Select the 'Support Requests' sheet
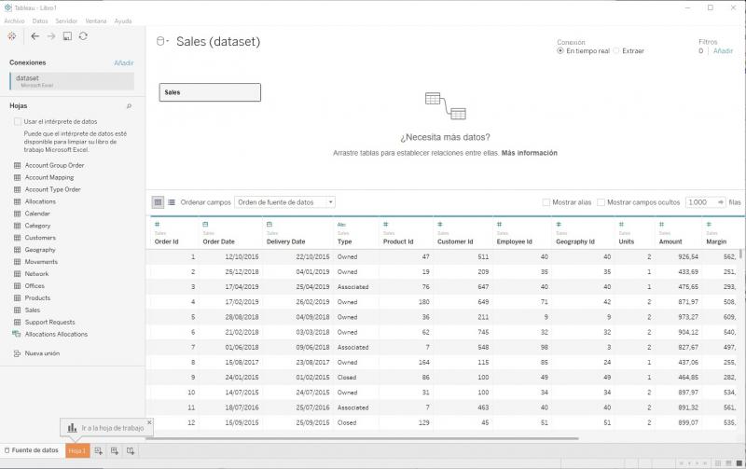Screen dimensions: 746x469 coord(49,322)
